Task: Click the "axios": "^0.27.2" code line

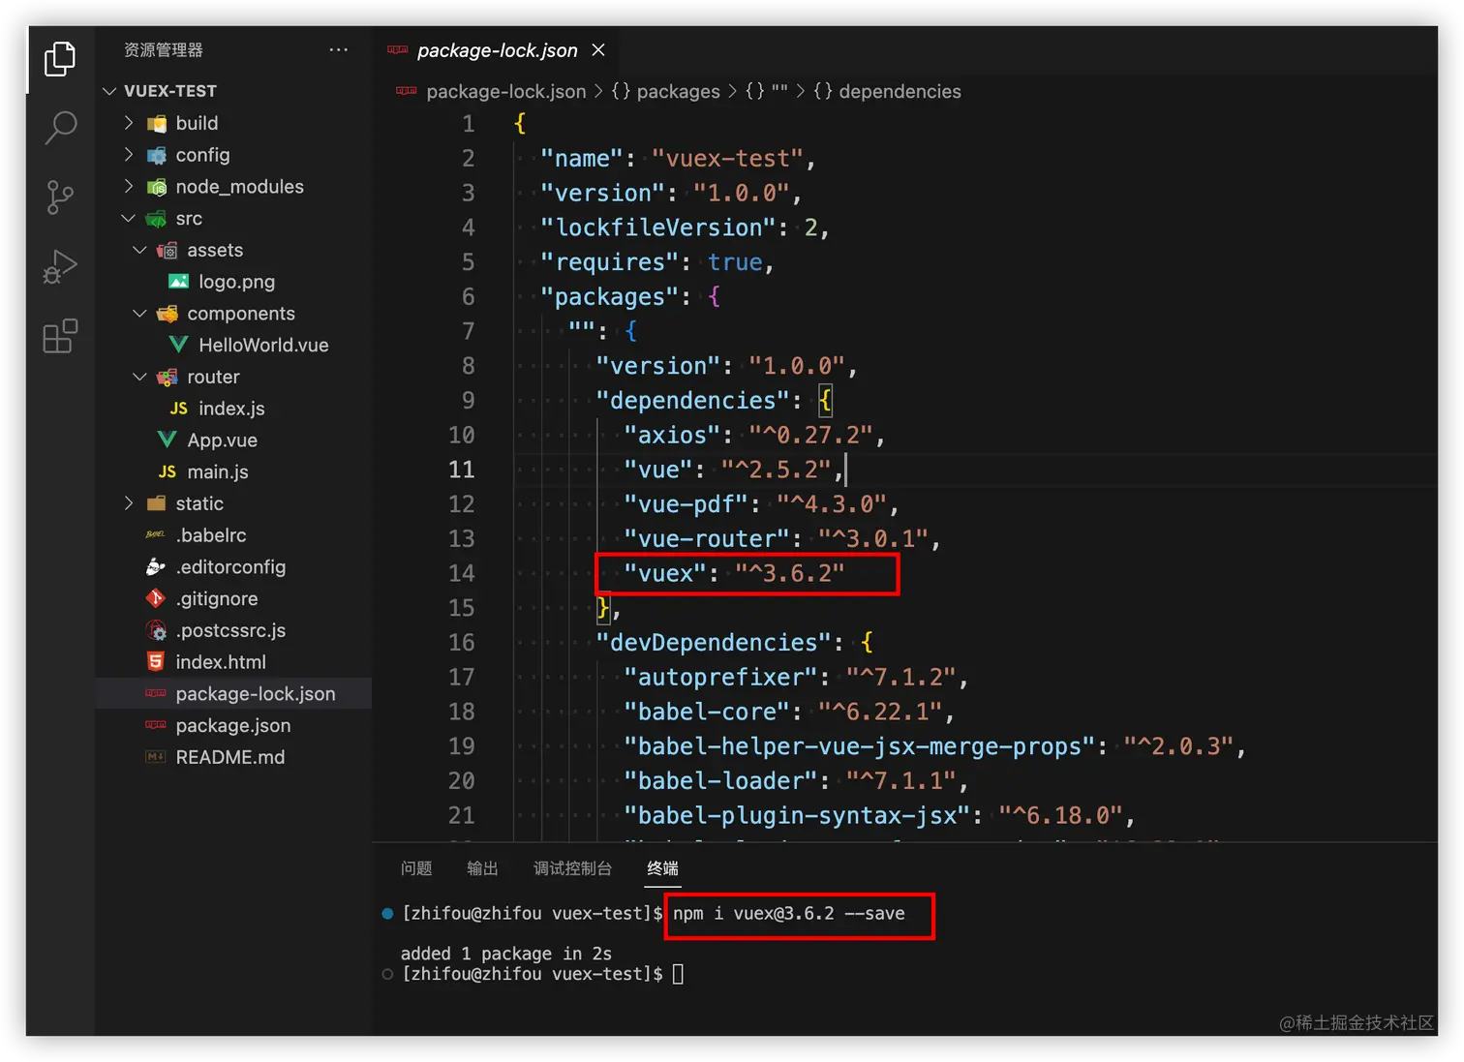Action: coord(754,435)
